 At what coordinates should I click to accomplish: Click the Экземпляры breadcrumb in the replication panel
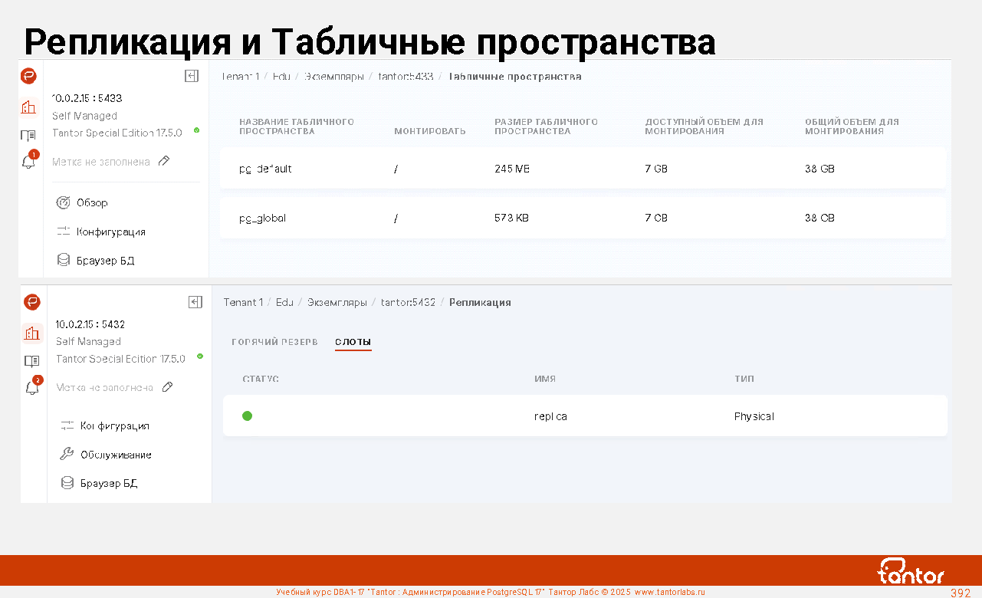click(x=337, y=302)
